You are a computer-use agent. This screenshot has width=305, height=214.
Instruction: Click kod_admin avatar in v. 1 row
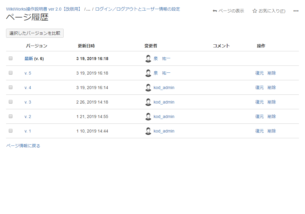(148, 131)
